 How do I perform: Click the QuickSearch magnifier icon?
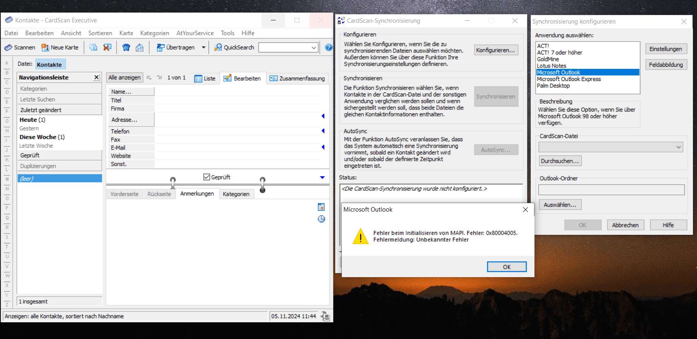pos(218,48)
